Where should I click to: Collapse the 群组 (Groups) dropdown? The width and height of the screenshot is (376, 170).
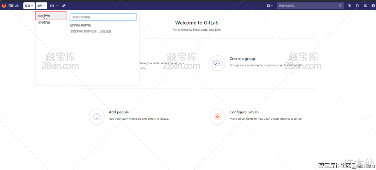tap(41, 5)
